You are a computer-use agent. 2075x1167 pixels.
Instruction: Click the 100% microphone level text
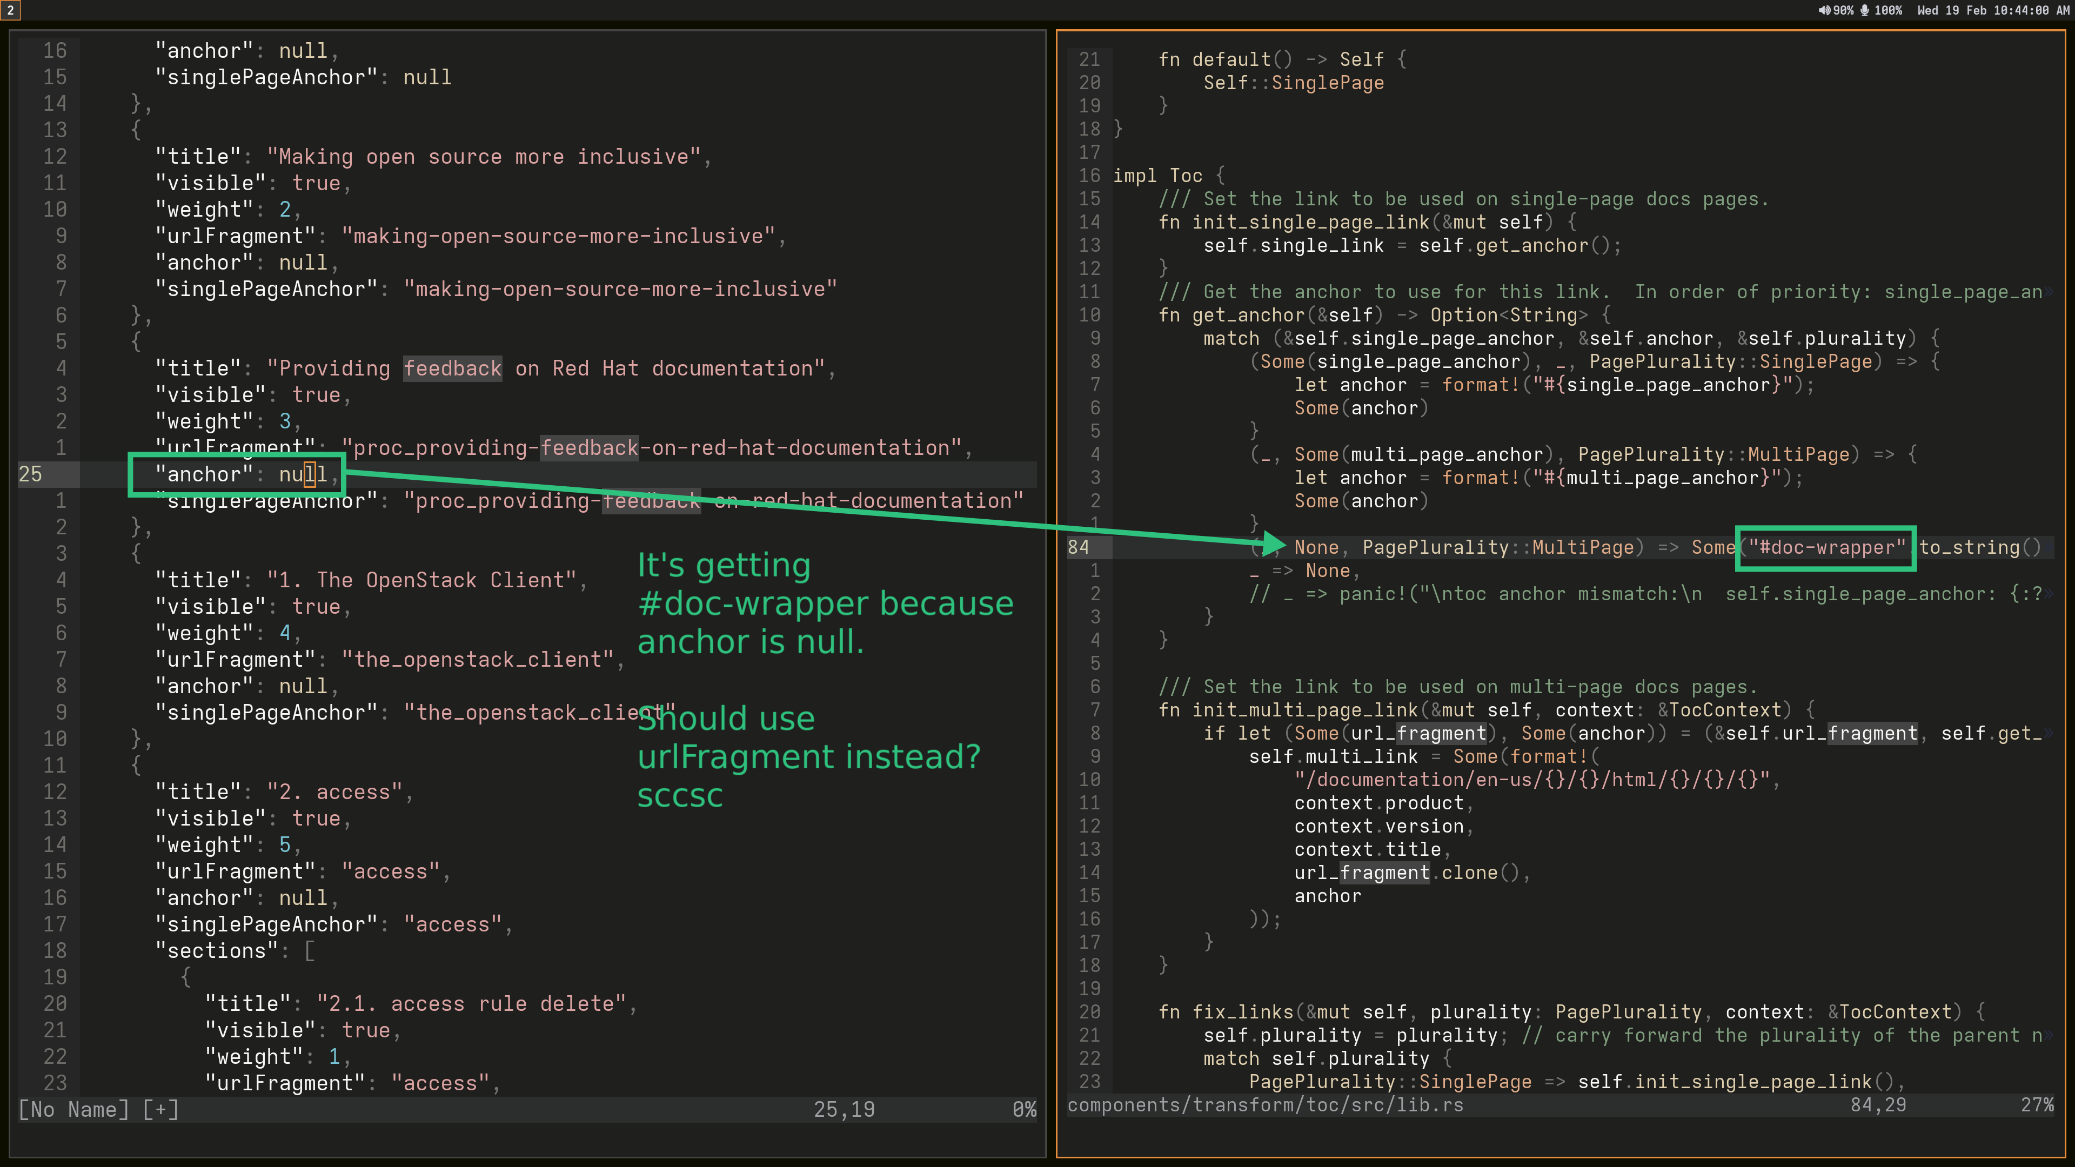pyautogui.click(x=1887, y=10)
